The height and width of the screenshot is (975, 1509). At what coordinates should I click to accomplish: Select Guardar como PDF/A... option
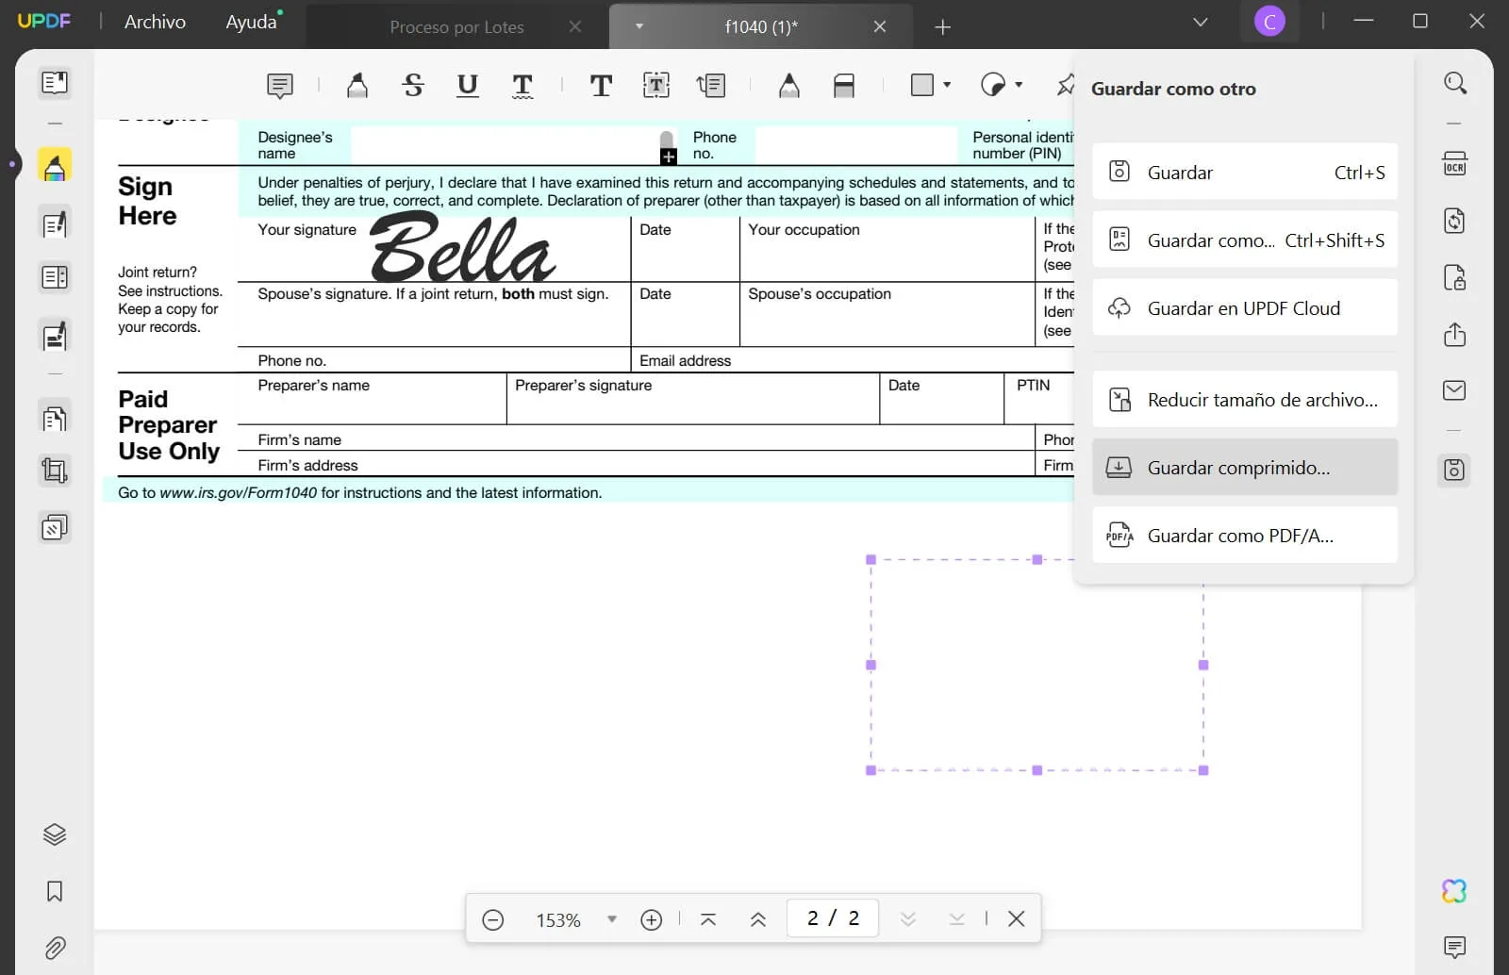click(x=1245, y=535)
